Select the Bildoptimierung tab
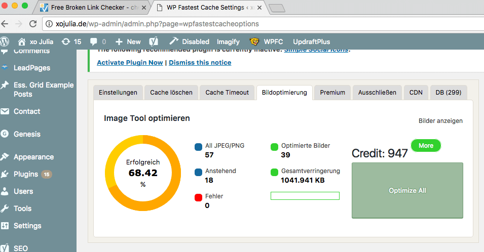Screen dimensions: 484x252 [285, 93]
